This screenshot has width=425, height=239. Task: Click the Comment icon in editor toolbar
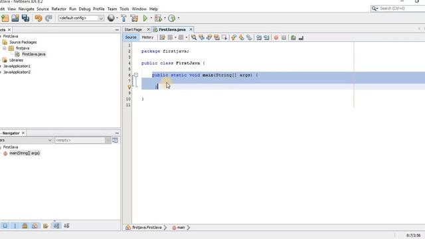pyautogui.click(x=294, y=37)
